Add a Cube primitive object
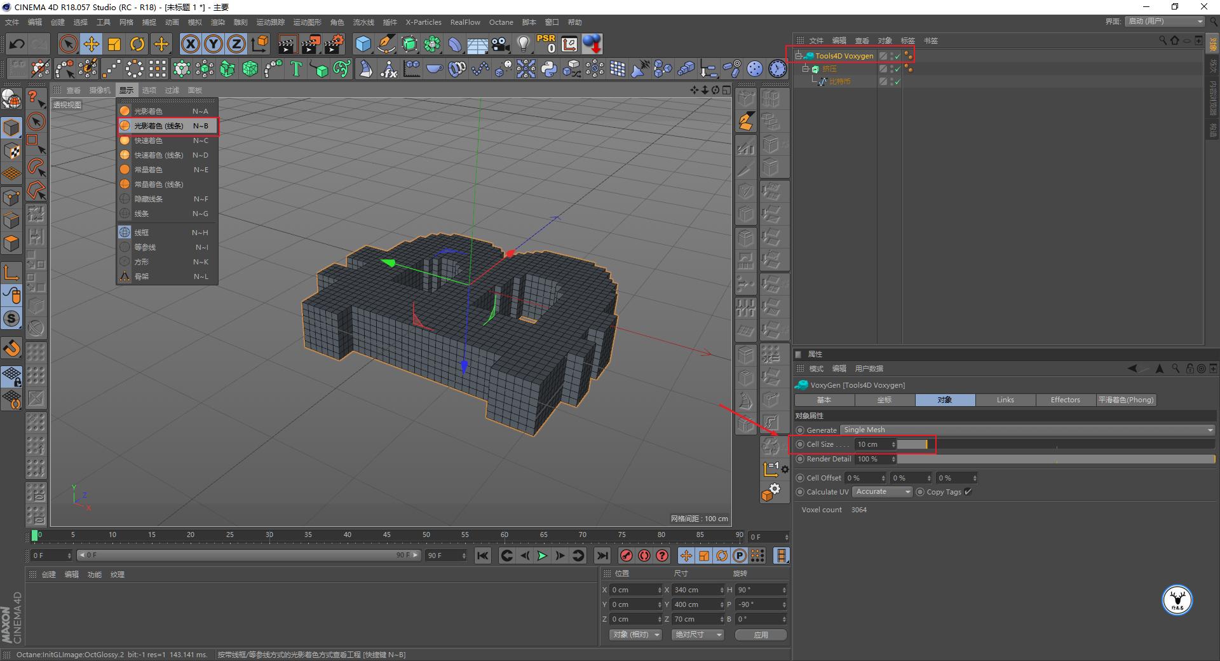1220x661 pixels. [363, 44]
